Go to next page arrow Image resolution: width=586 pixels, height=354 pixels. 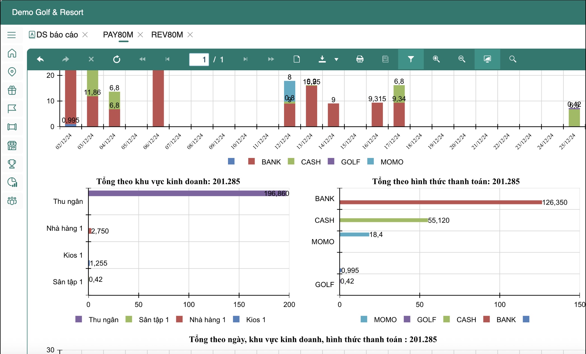click(245, 59)
